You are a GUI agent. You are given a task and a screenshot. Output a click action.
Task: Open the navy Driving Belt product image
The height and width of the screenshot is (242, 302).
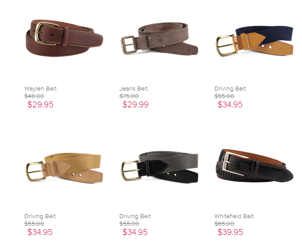[254, 41]
